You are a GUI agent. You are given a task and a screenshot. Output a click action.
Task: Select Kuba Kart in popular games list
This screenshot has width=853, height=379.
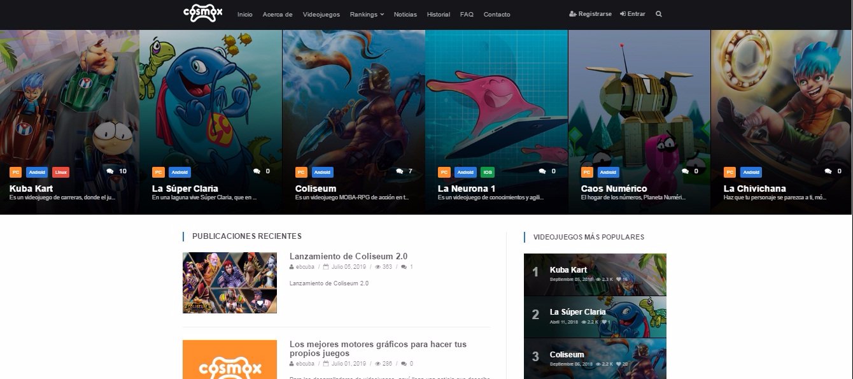[568, 270]
